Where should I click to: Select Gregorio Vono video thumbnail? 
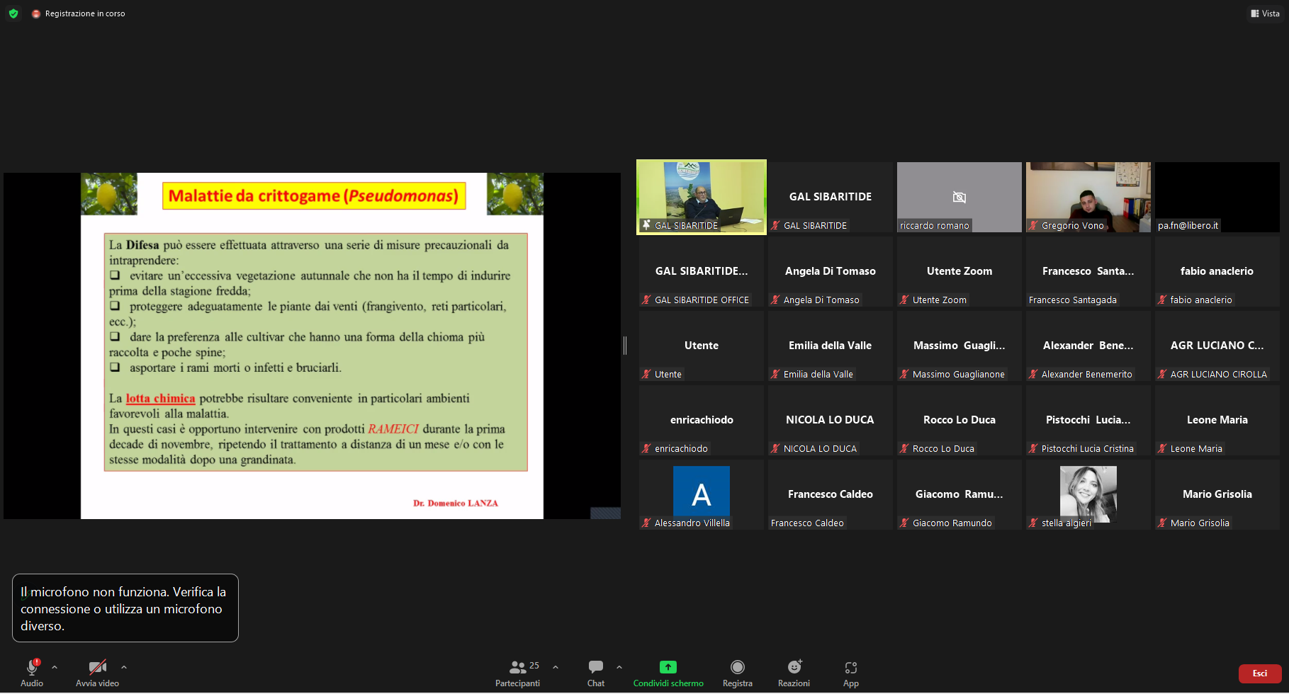[1088, 197]
